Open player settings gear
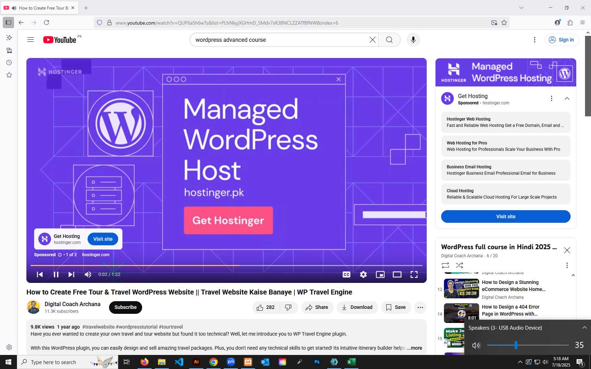Screen dimensions: 591x369 pos(363,274)
